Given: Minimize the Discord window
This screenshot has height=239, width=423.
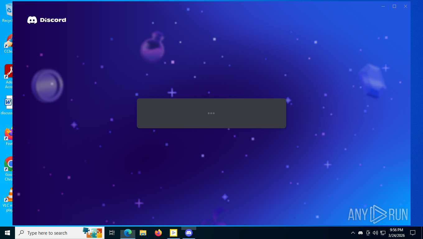Looking at the screenshot, I should coord(383,6).
